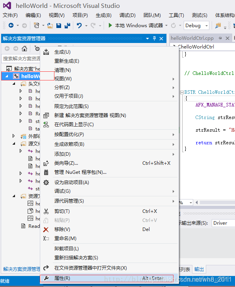Pin the helloWorldCtrl.cpp tab
The height and width of the screenshot is (287, 235).
[x=220, y=38]
